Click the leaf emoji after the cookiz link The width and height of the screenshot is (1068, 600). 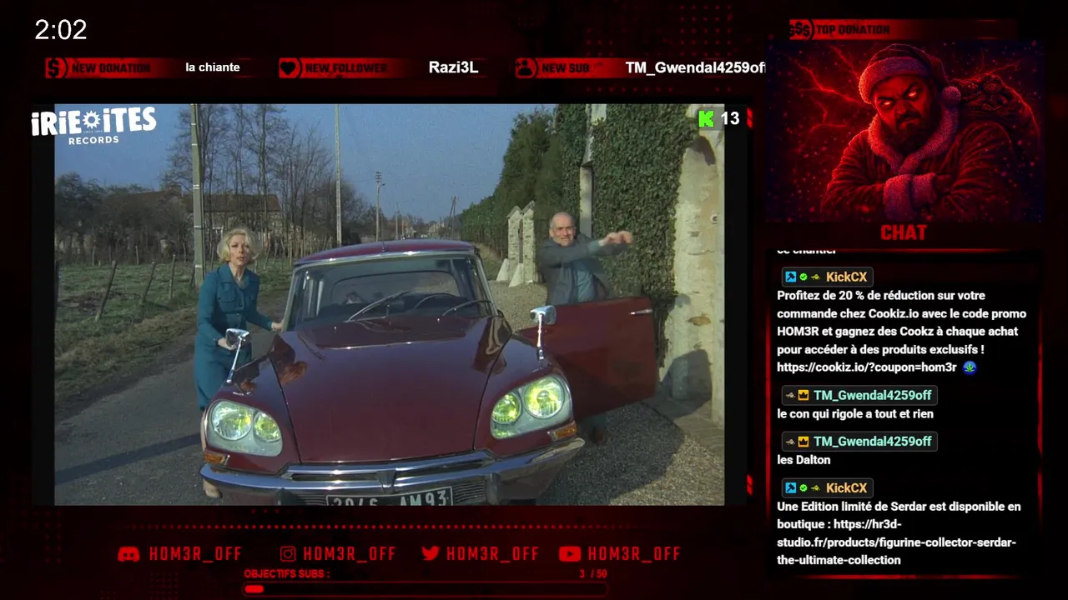[x=969, y=367]
